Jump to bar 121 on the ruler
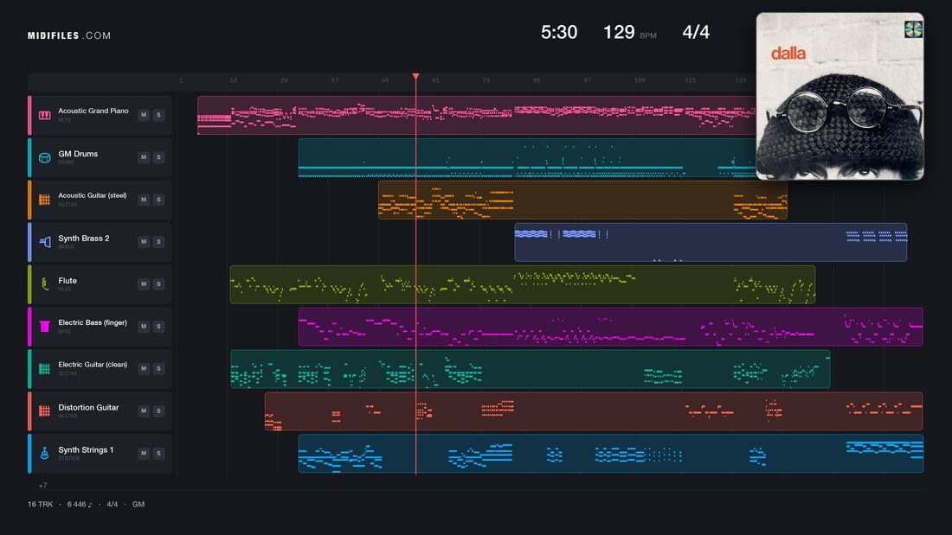The height and width of the screenshot is (535, 952). [x=691, y=80]
